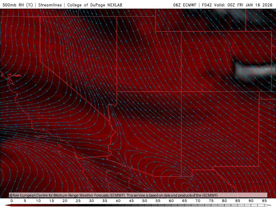Click the "06Z ECMWF" model run label
The width and height of the screenshot is (276, 207).
point(185,5)
